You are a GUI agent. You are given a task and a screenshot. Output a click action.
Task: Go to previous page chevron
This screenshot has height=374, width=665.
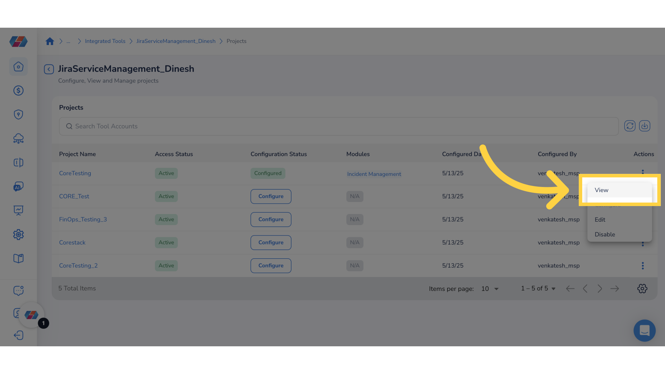[x=585, y=288]
